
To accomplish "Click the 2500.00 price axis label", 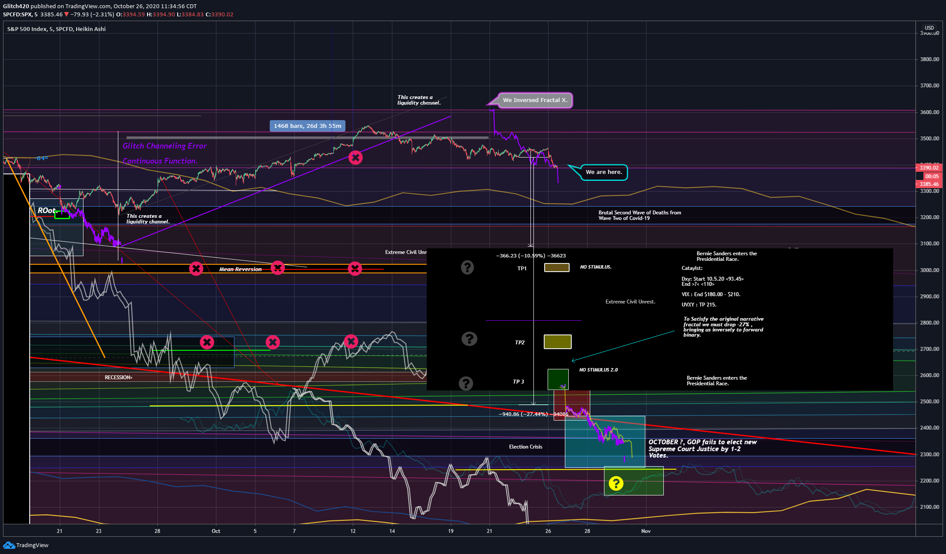I will point(930,402).
